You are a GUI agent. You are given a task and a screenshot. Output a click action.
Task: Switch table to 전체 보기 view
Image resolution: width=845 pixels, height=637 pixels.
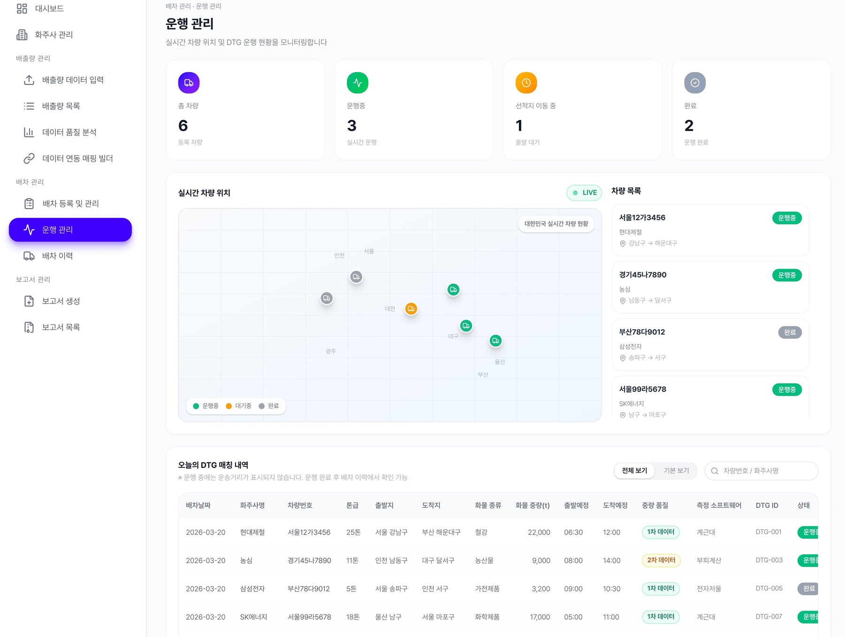[x=634, y=471]
